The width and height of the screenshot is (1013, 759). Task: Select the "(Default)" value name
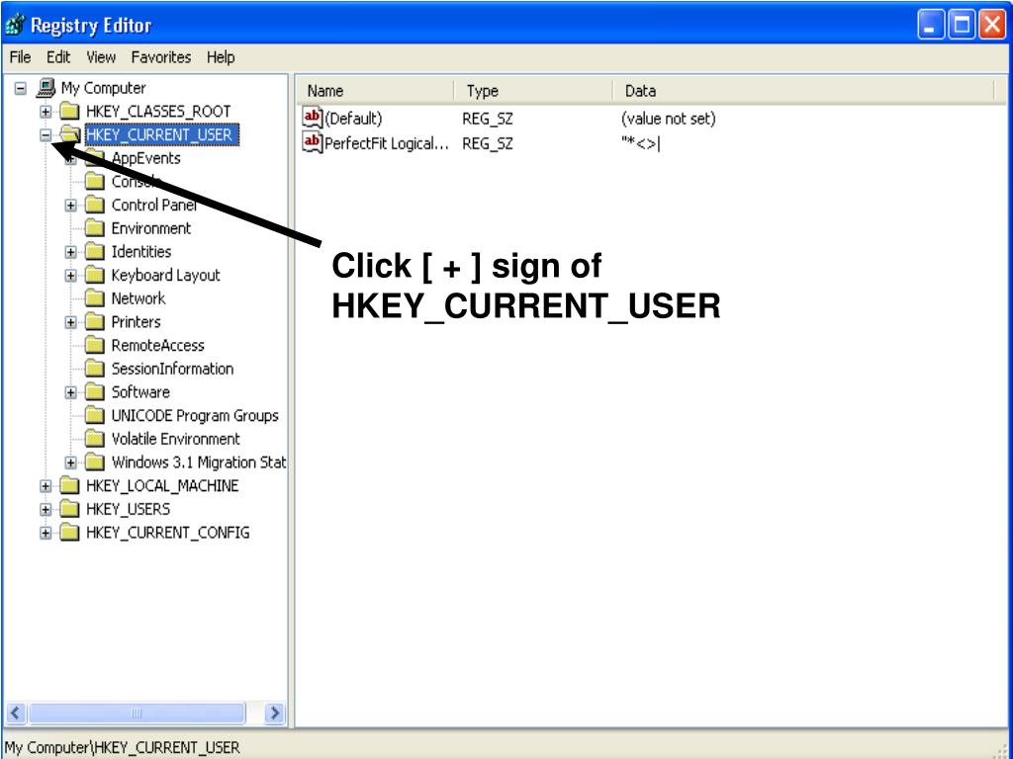353,119
